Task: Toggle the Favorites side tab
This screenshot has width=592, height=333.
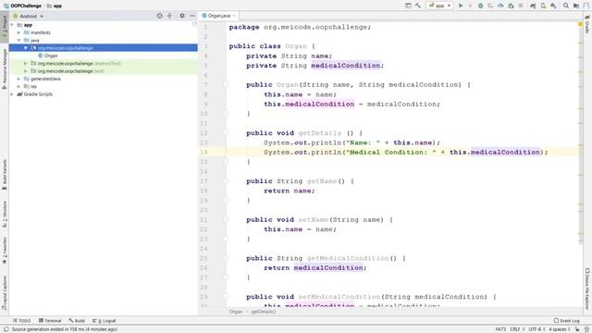Action: (x=4, y=250)
